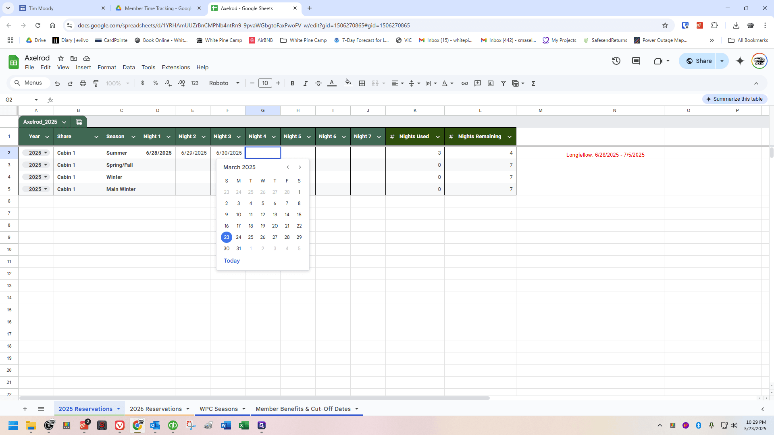Open the Roboto font dropdown

[224, 83]
